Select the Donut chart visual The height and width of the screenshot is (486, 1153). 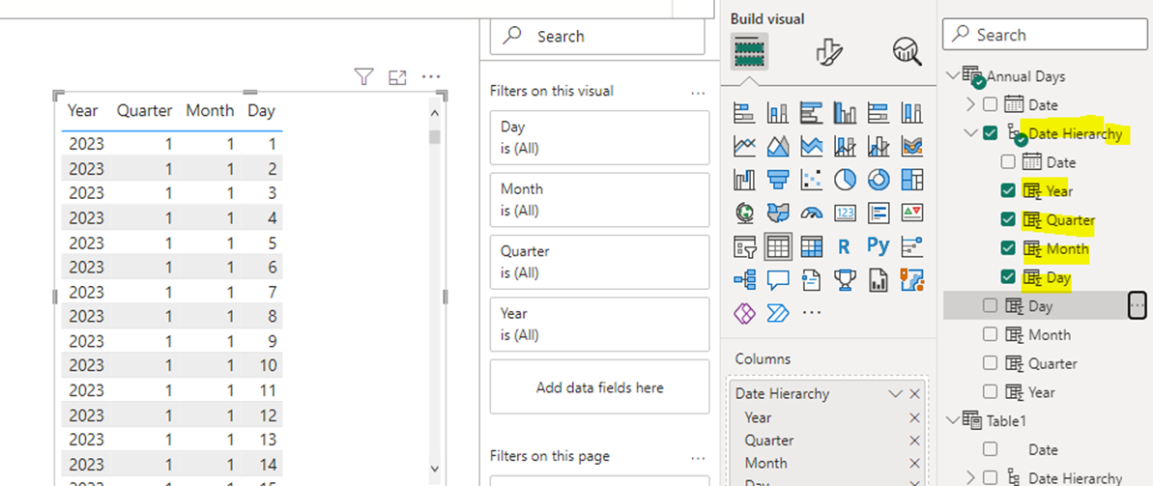[878, 179]
